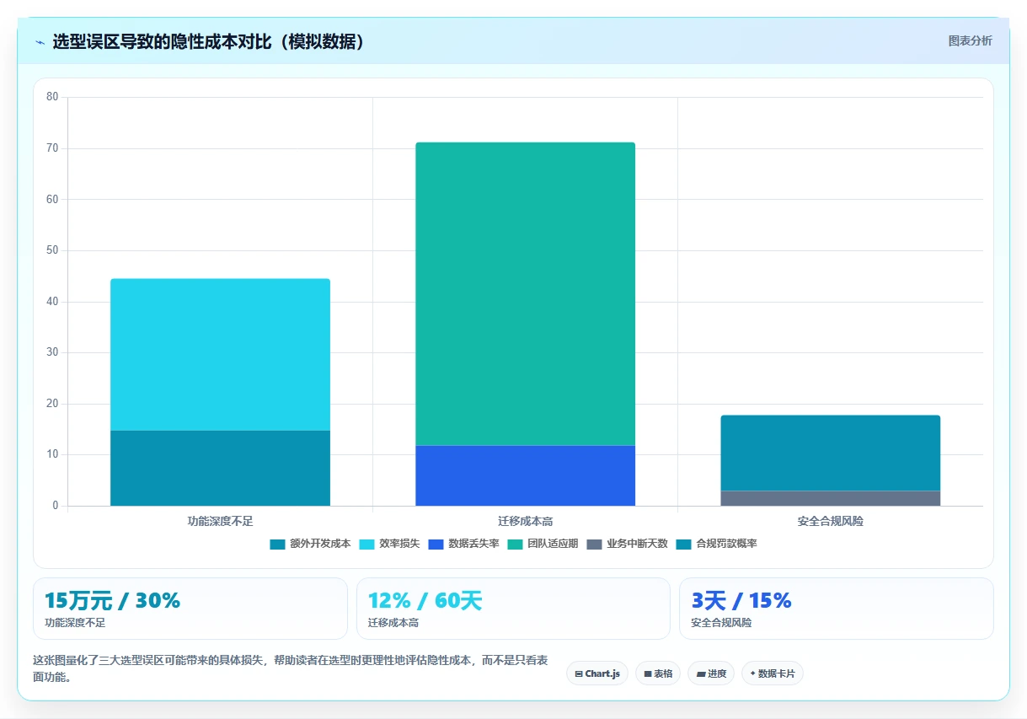Click the blue 数据丢失率 bar segment
This screenshot has height=719, width=1027.
(525, 475)
